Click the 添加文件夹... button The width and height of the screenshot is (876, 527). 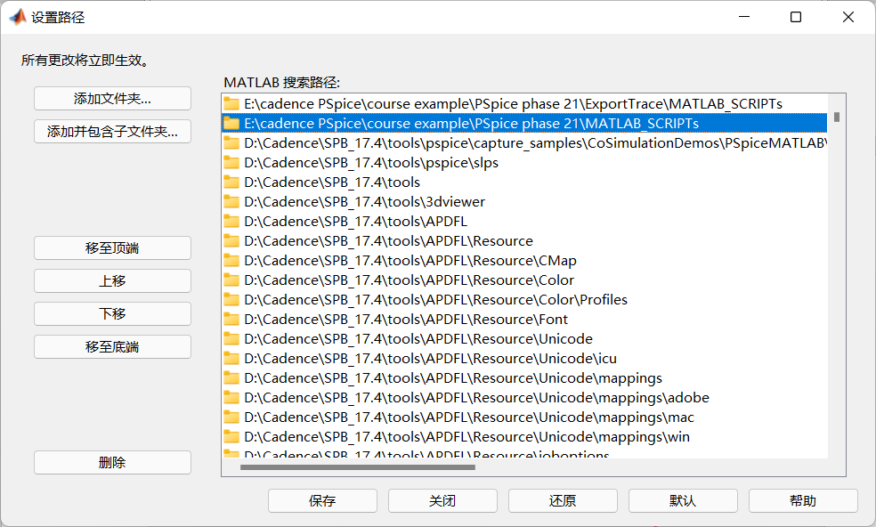(112, 98)
